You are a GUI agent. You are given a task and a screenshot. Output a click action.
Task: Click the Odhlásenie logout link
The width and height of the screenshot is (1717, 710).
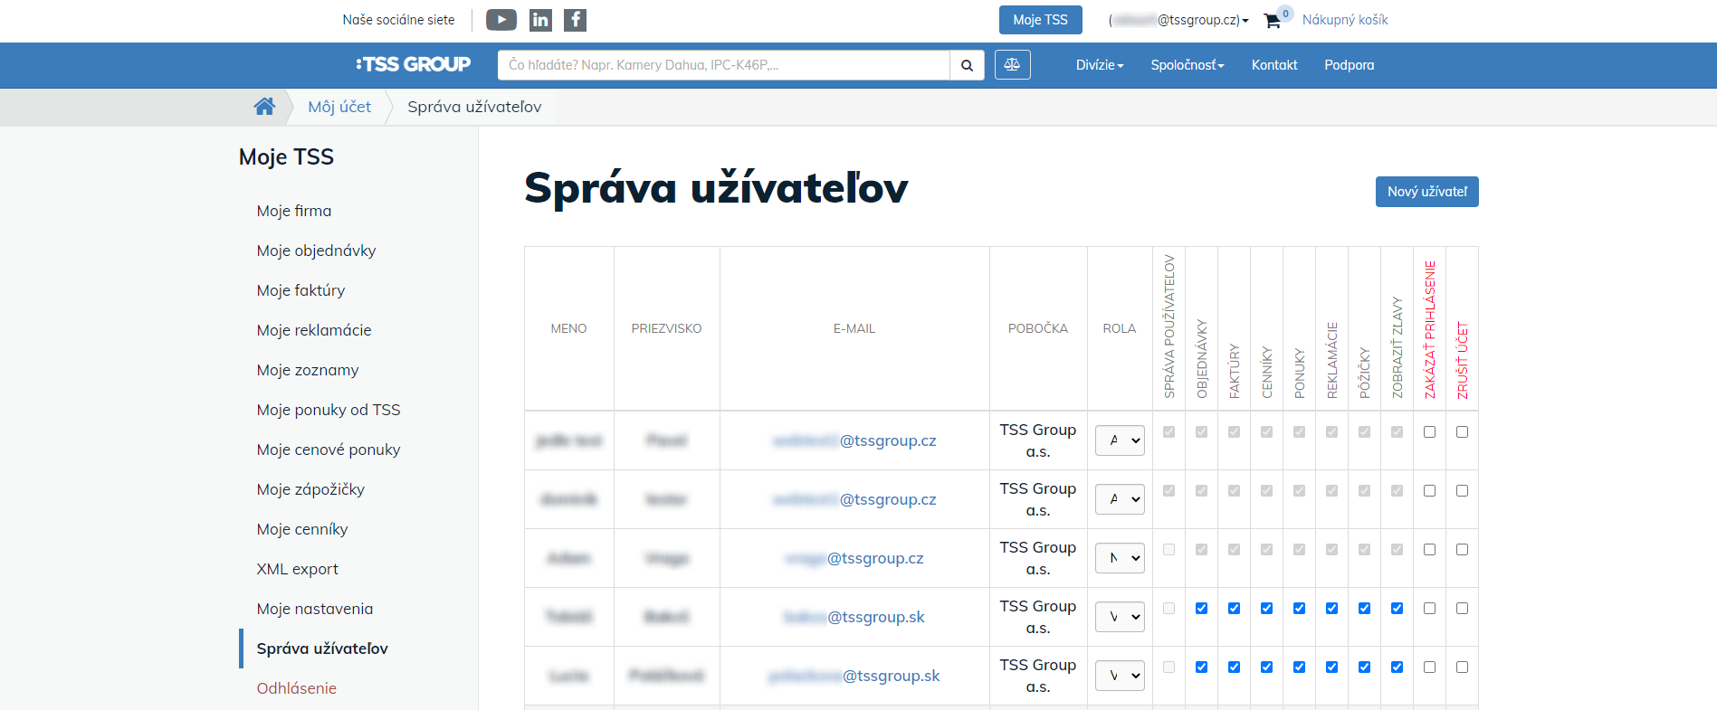tap(296, 688)
